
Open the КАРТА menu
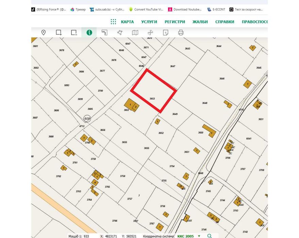(127, 22)
